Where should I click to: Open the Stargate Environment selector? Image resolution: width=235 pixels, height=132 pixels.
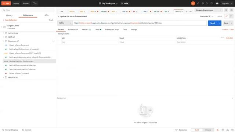point(208,10)
